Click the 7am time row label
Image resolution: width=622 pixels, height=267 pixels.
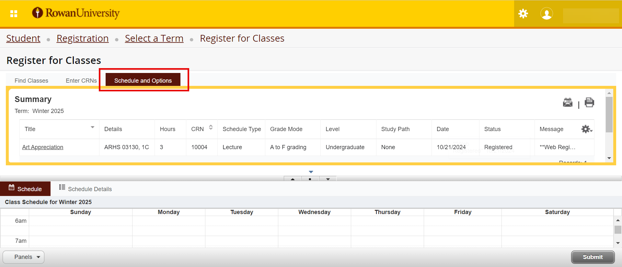[21, 241]
